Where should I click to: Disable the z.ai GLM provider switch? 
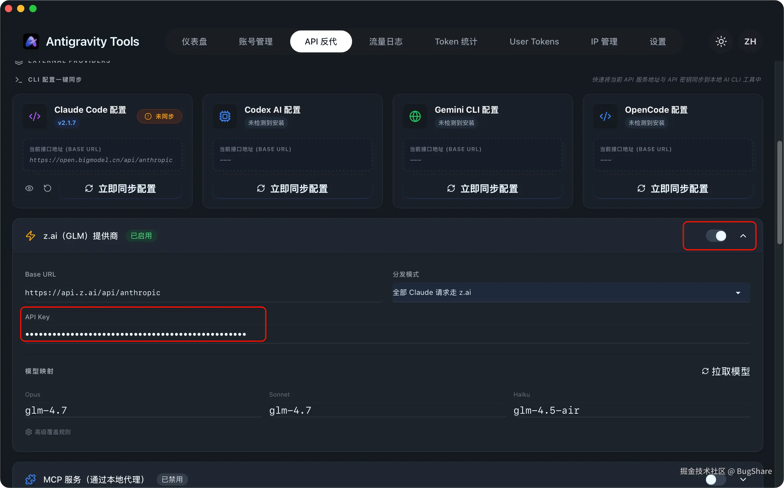coord(716,235)
